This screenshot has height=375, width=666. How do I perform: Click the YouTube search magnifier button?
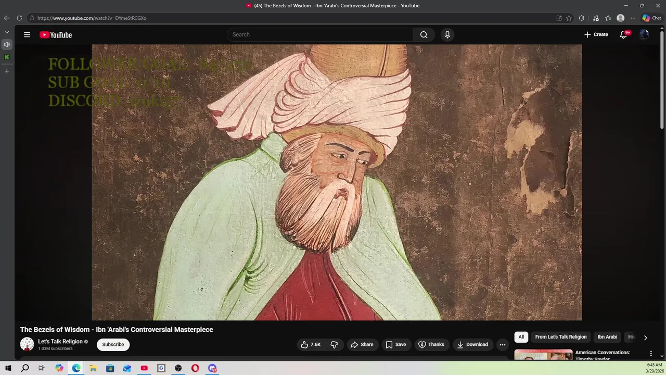(x=424, y=34)
